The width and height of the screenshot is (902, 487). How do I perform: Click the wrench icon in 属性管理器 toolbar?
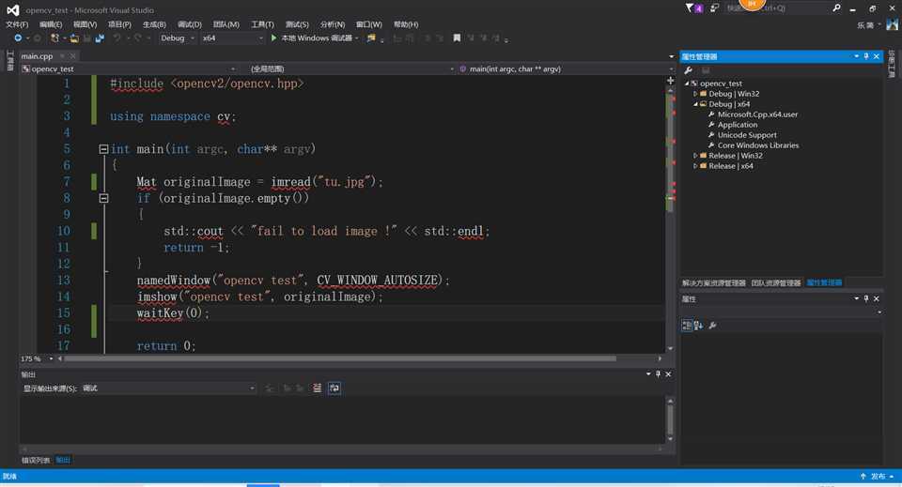click(x=689, y=70)
